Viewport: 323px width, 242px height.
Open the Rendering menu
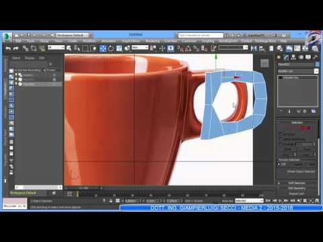pyautogui.click(x=153, y=41)
